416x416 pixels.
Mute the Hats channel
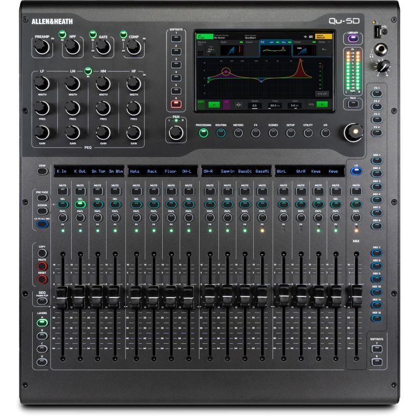point(136,191)
